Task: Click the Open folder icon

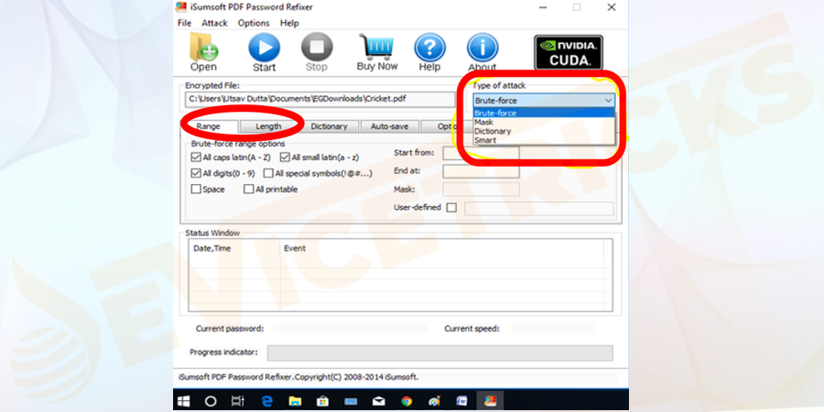Action: 203,48
